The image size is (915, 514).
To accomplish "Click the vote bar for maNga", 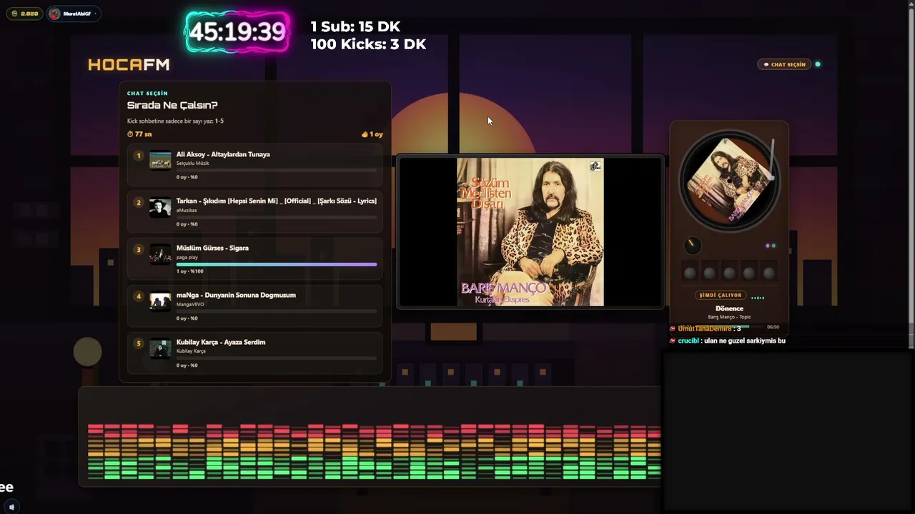I will 277,311.
